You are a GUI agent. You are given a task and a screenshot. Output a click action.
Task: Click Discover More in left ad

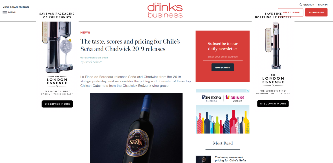[x=57, y=104]
